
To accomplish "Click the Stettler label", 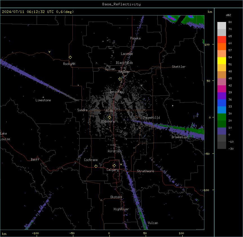I will coord(179,67).
